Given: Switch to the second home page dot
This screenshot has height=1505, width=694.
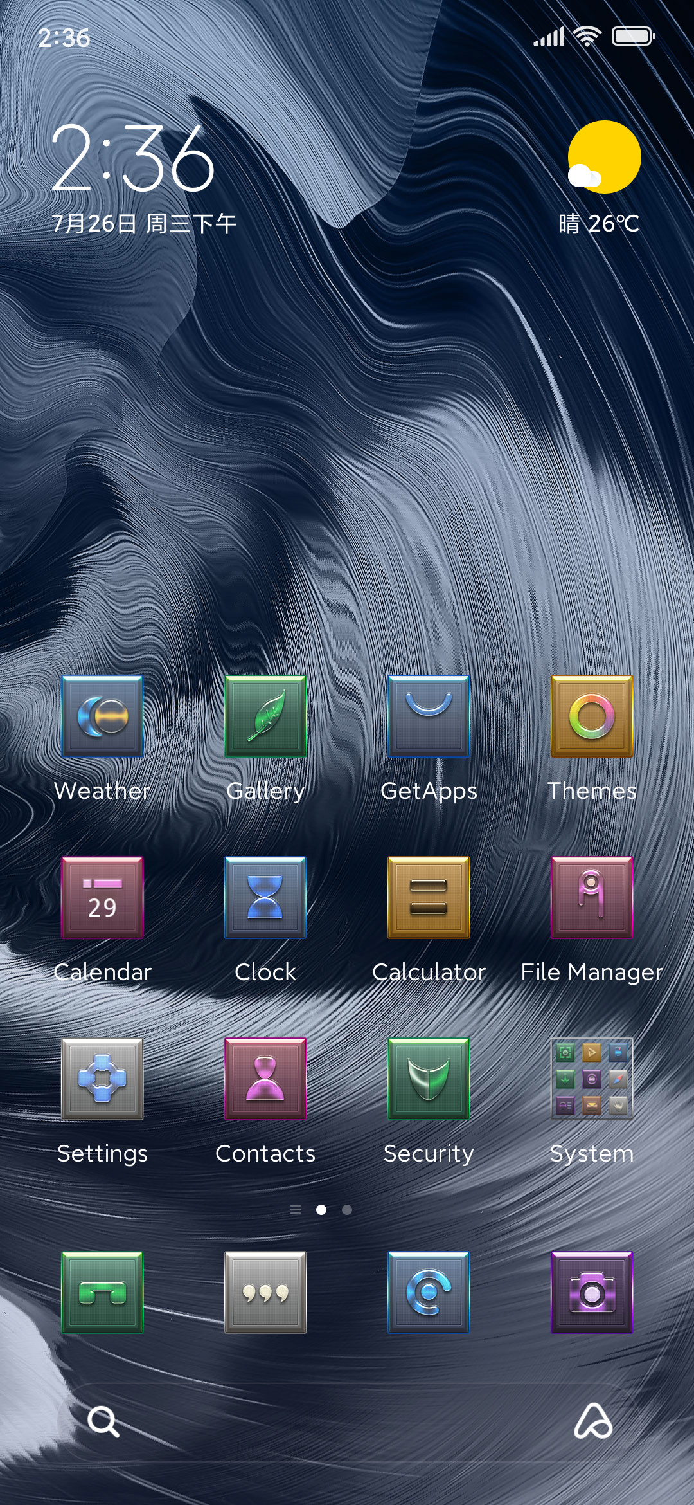Looking at the screenshot, I should pyautogui.click(x=347, y=1210).
